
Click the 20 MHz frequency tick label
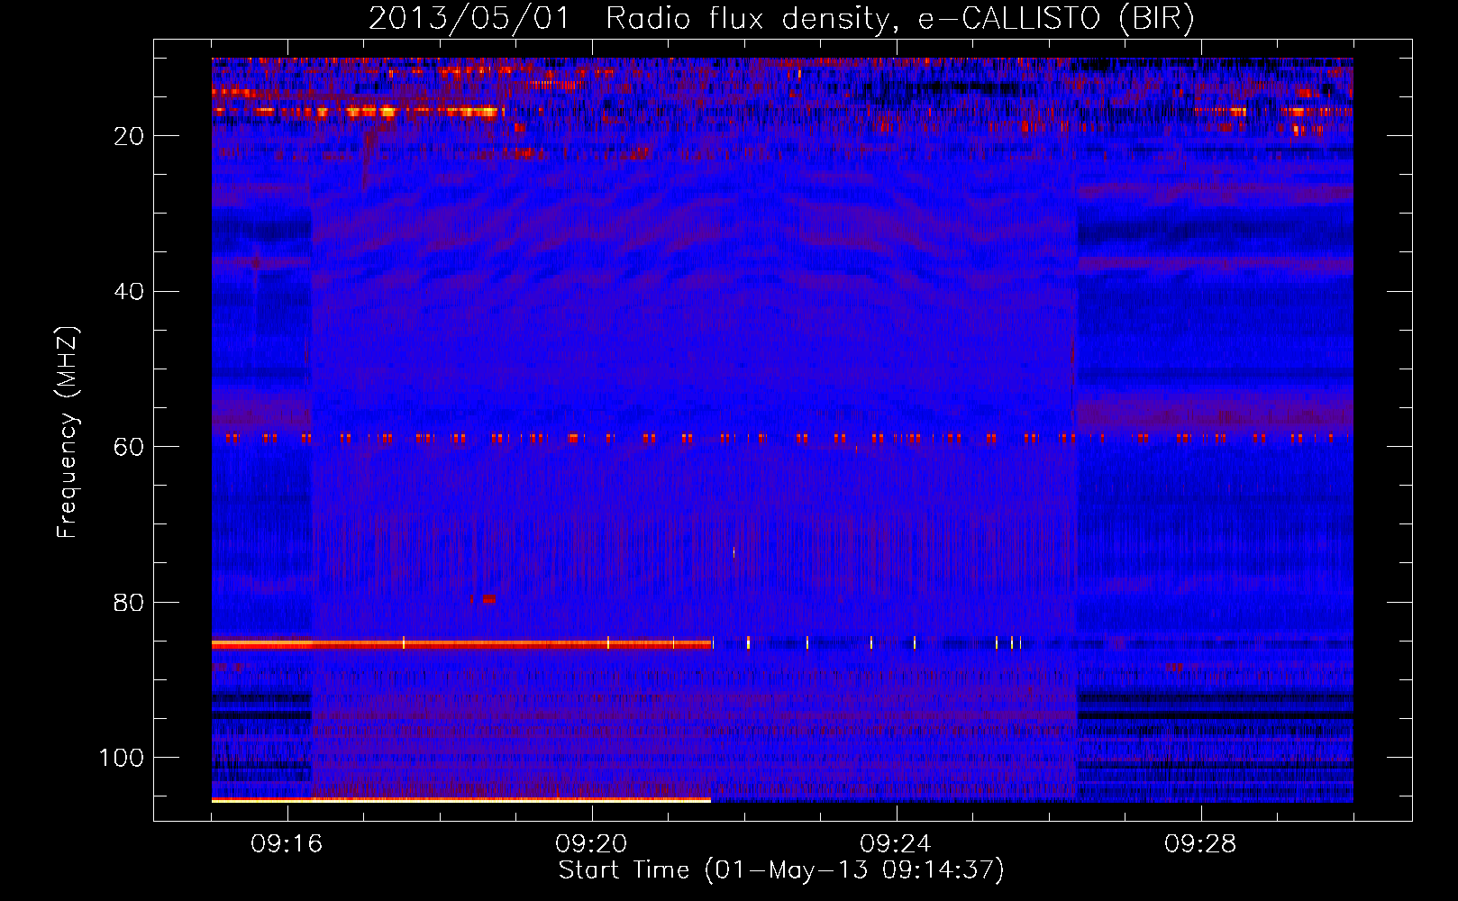pos(130,136)
